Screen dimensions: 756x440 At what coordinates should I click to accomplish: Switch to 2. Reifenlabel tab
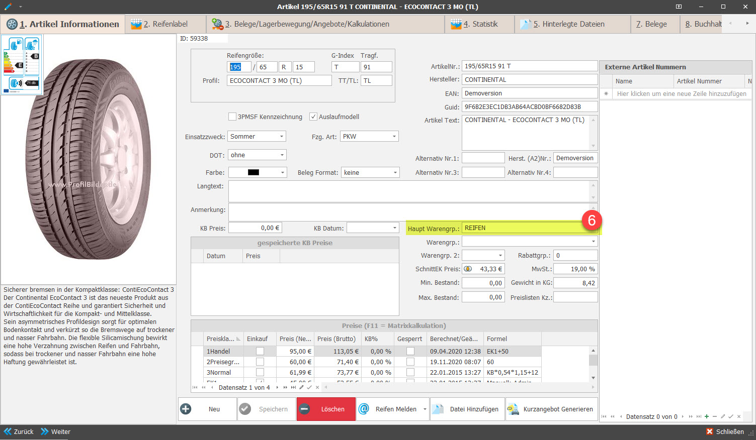coord(166,24)
